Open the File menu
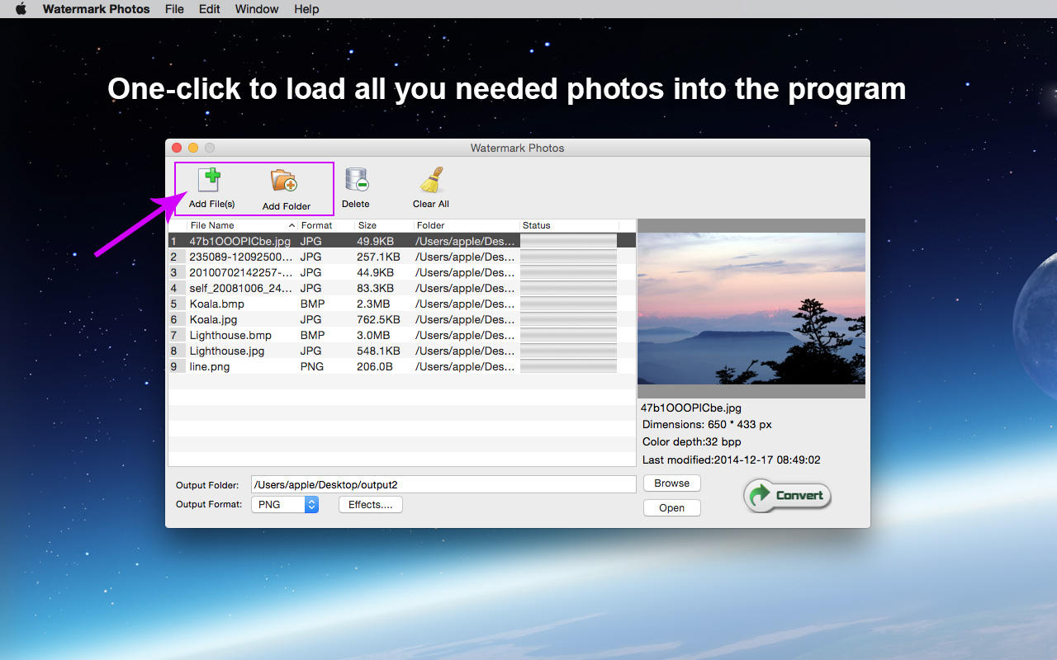Screen dimensions: 1057x660 174,9
